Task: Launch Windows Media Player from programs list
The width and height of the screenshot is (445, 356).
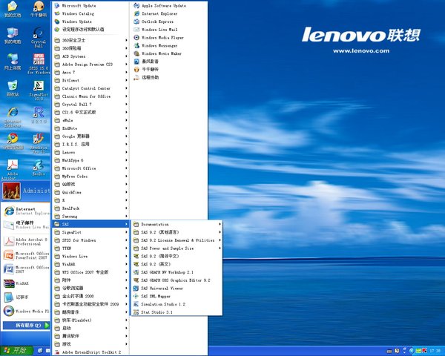Action: [x=168, y=38]
